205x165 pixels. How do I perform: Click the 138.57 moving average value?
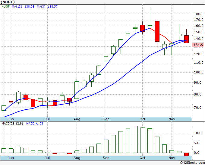point(52,7)
